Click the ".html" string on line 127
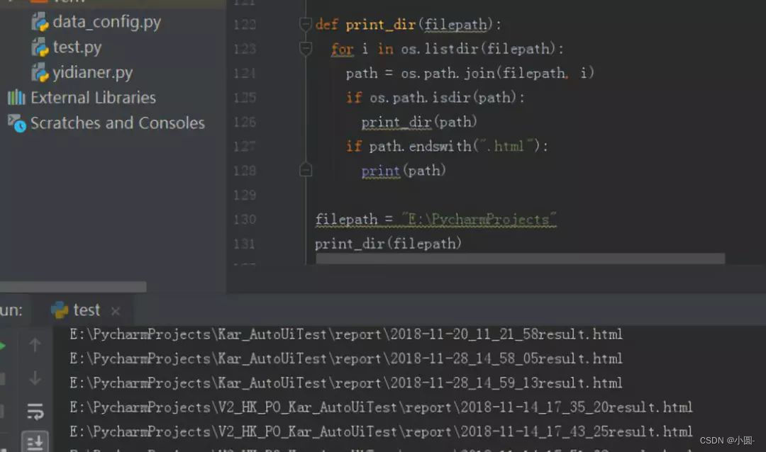766x452 pixels. 506,146
